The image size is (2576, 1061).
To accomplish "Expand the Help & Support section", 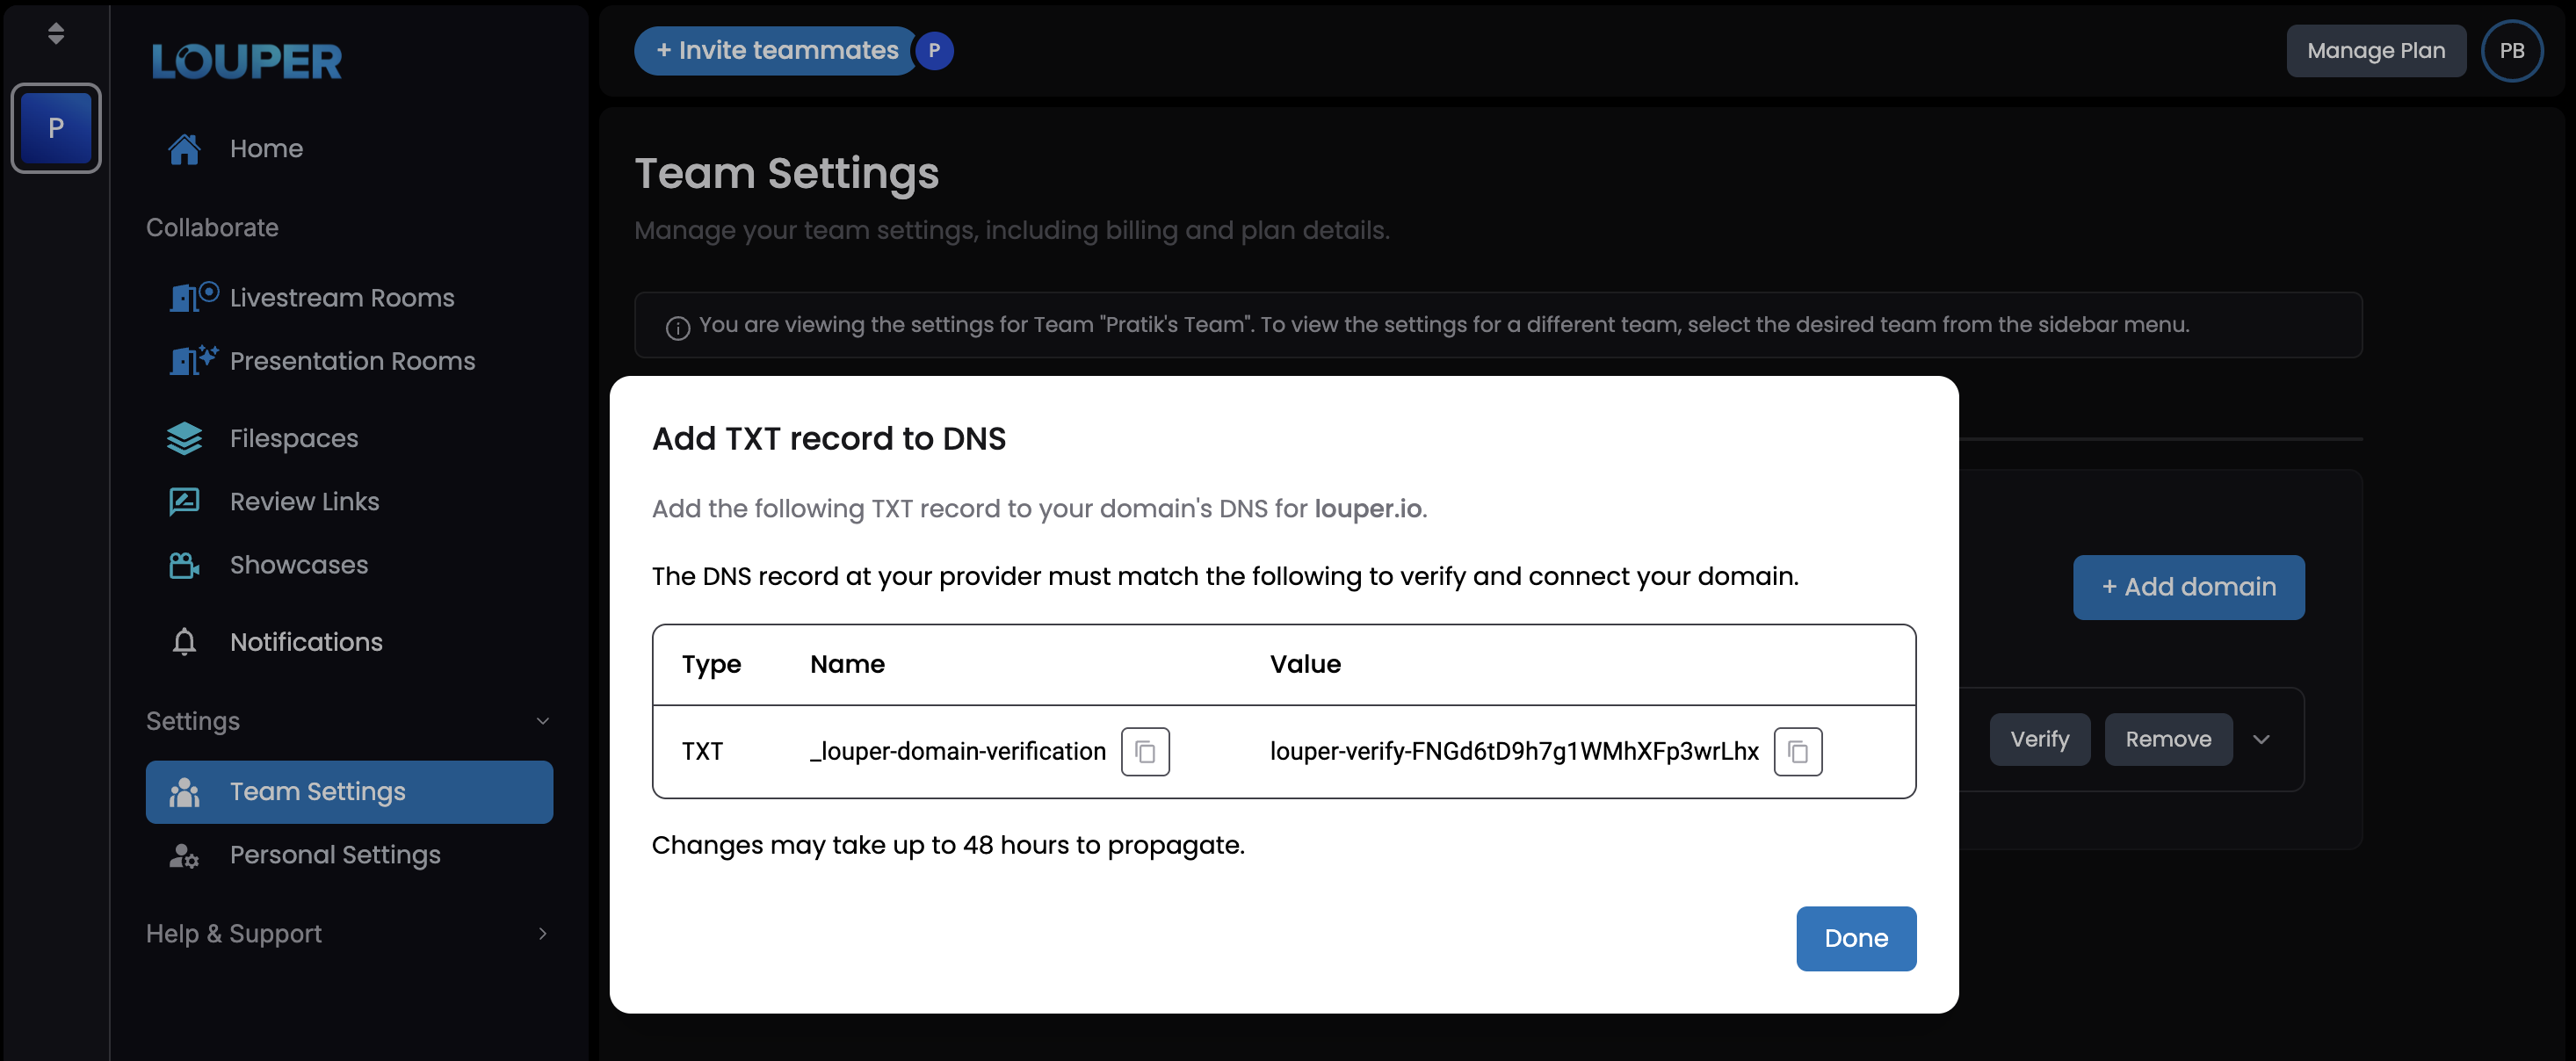I will coord(542,933).
